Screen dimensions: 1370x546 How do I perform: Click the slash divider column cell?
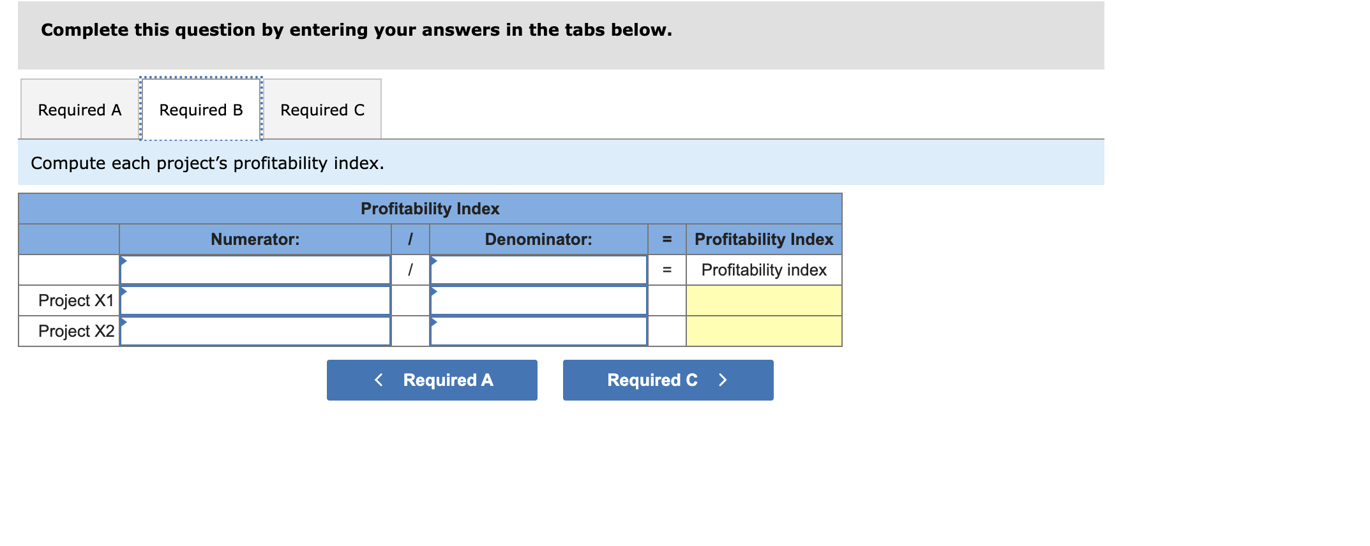click(x=410, y=270)
